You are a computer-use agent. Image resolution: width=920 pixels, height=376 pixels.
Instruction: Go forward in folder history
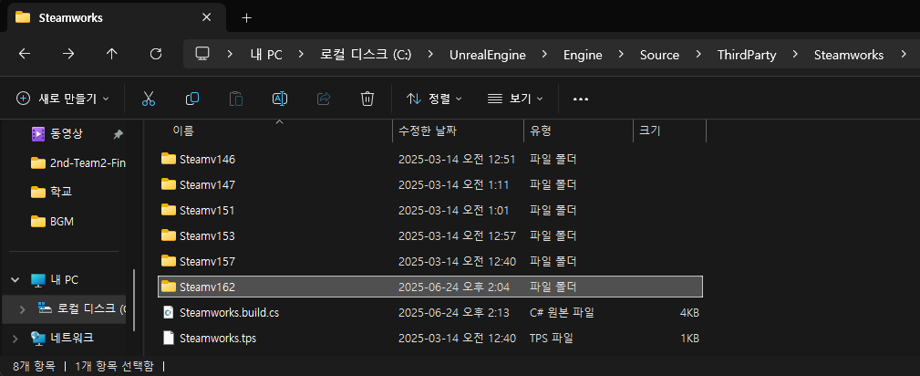68,54
